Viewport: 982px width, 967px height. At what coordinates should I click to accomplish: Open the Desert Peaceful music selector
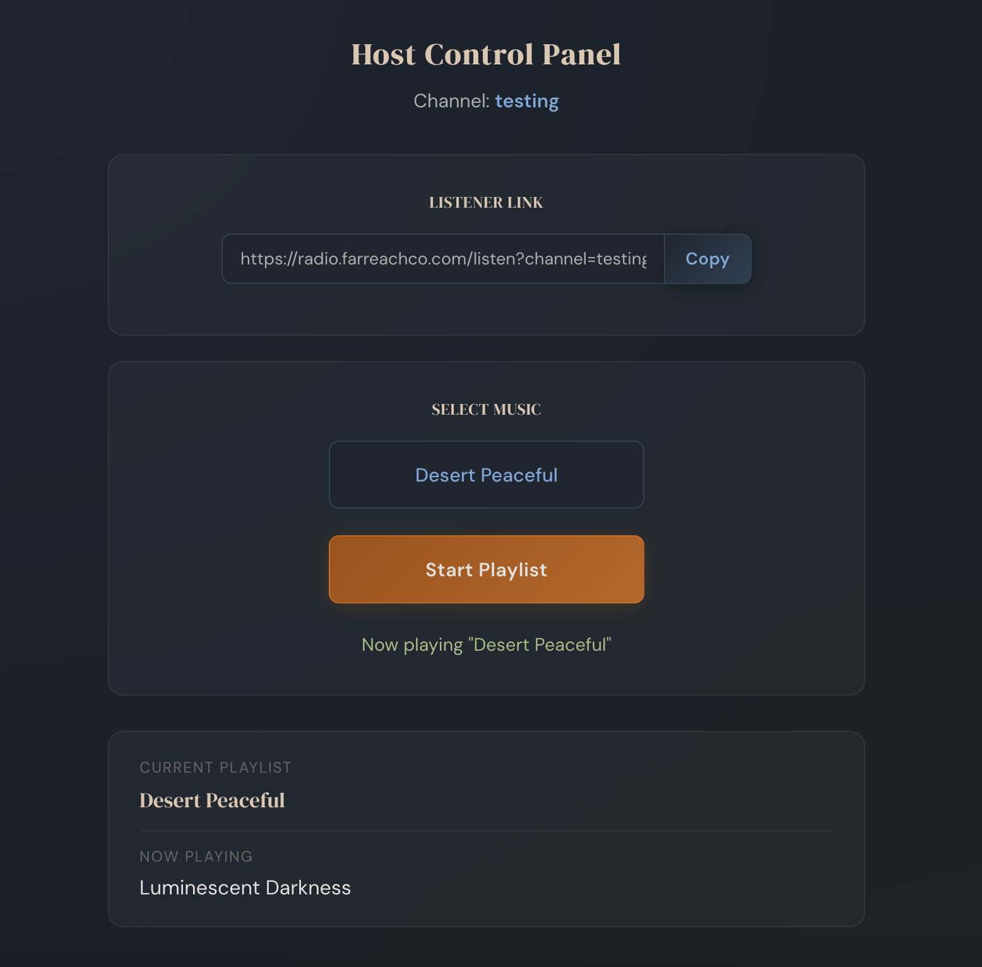[x=486, y=475]
